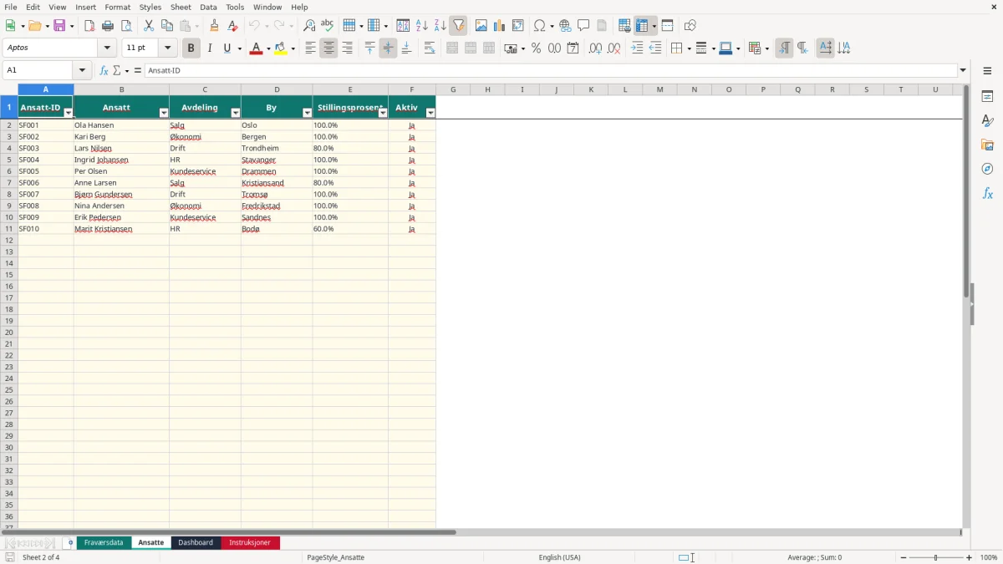This screenshot has height=564, width=1003.
Task: Open filter dropdown on By column
Action: (x=308, y=113)
